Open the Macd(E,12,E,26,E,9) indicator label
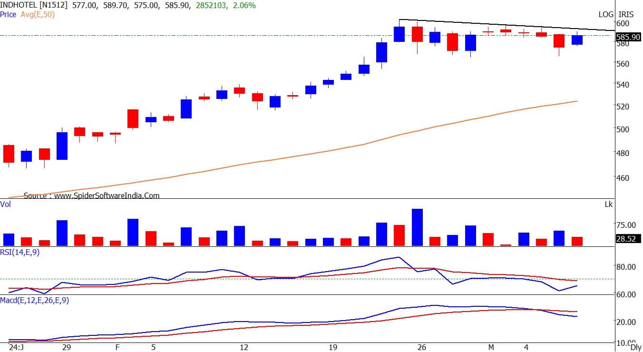Screen dimensions: 643x352 (x=34, y=300)
